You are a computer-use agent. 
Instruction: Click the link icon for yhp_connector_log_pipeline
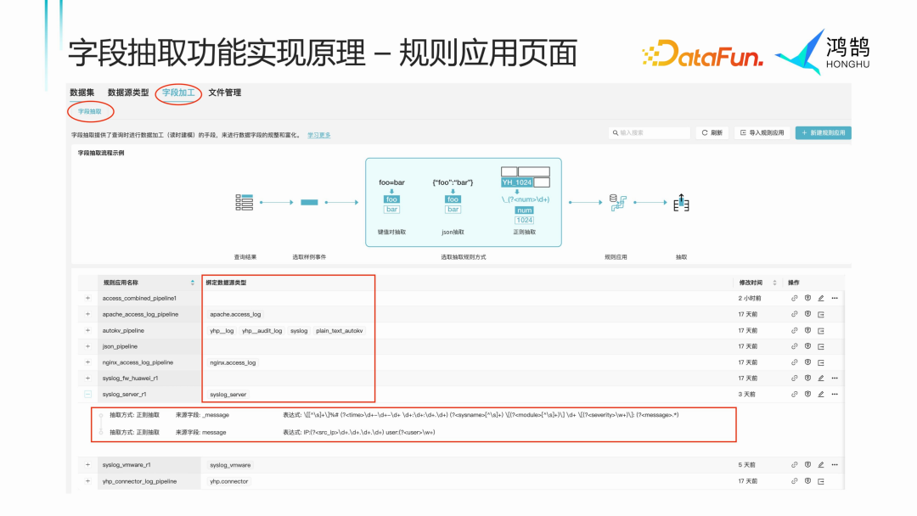pyautogui.click(x=794, y=480)
